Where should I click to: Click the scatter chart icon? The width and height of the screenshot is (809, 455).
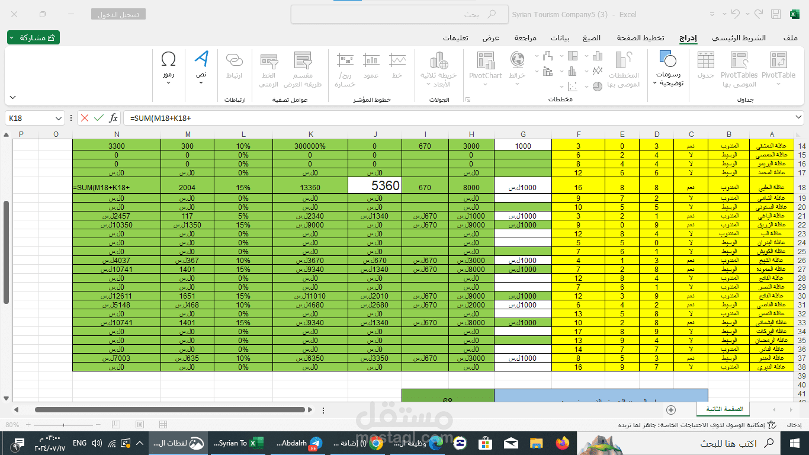pos(572,86)
